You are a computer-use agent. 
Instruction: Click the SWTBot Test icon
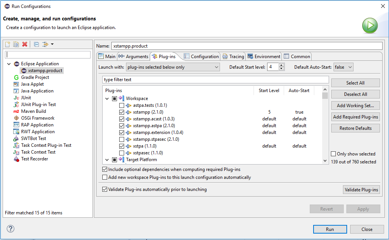click(x=16, y=138)
